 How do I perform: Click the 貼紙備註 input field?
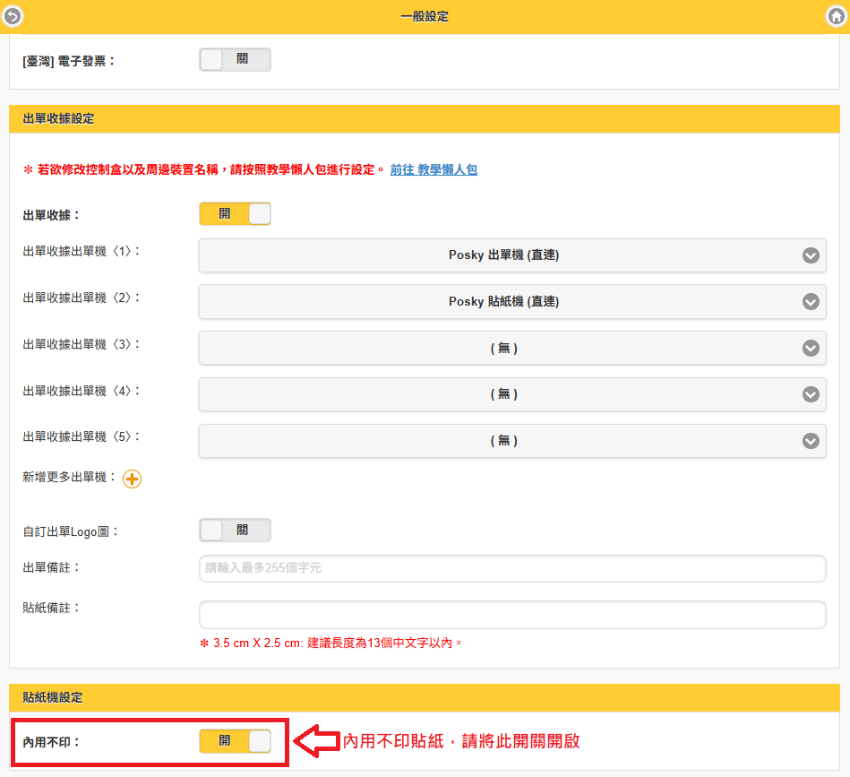tap(511, 616)
